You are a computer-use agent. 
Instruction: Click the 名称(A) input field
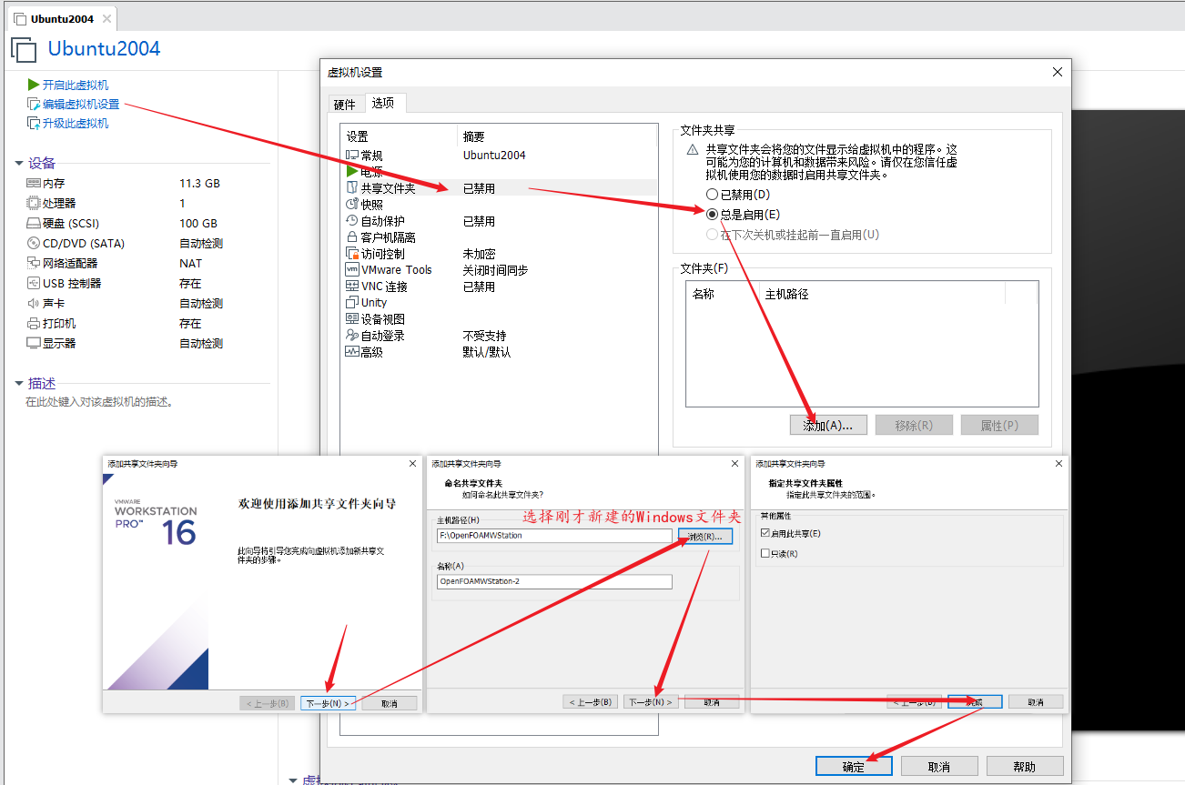(x=554, y=581)
